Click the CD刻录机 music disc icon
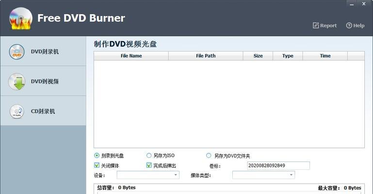This screenshot has height=194, width=373. [16, 112]
